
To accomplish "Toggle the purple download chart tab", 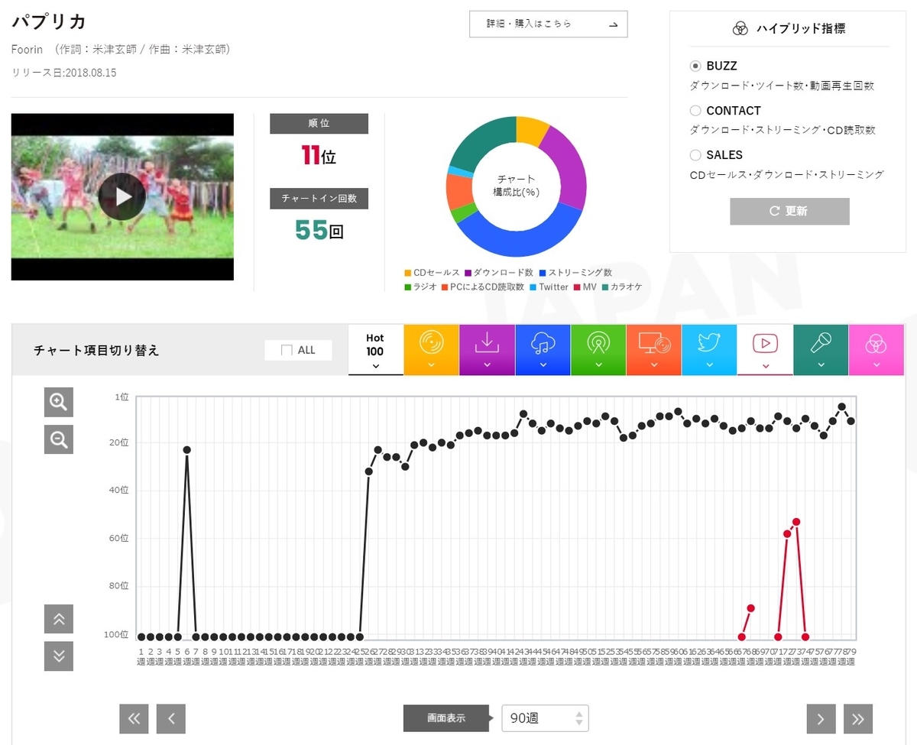I will [487, 350].
